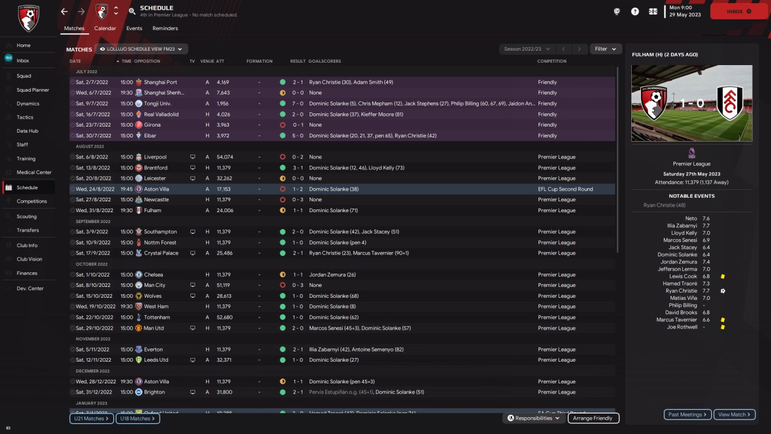Image resolution: width=771 pixels, height=434 pixels.
Task: Open the help question mark icon
Action: (635, 11)
